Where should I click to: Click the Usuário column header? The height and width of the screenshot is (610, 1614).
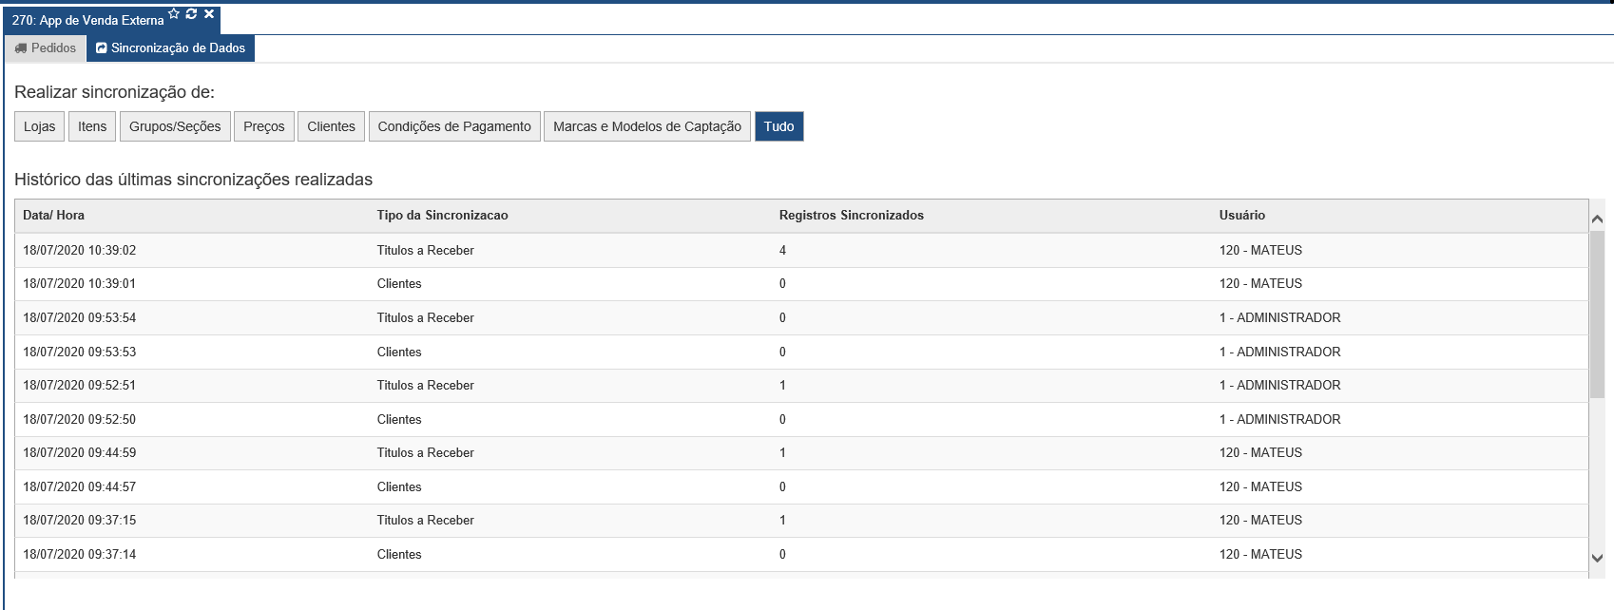coord(1242,216)
